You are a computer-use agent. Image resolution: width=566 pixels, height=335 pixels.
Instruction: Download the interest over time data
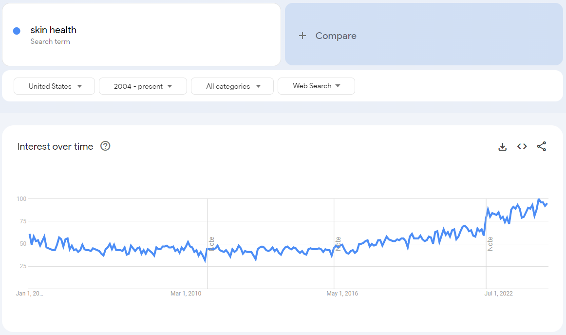coord(503,146)
